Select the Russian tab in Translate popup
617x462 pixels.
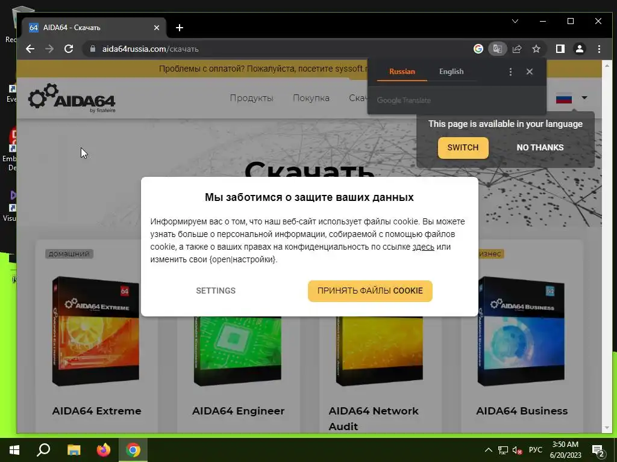[x=402, y=72]
